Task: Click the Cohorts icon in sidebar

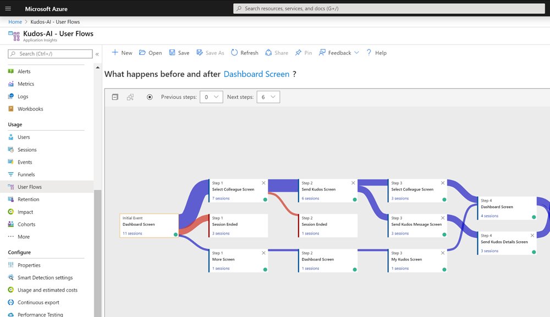Action: point(11,225)
